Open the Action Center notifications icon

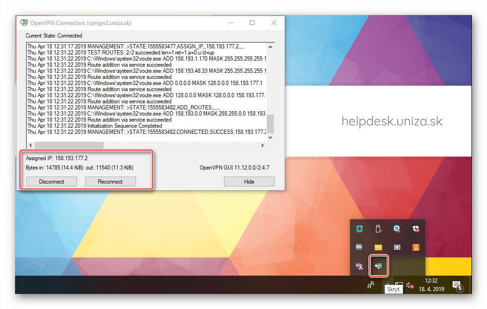click(456, 285)
